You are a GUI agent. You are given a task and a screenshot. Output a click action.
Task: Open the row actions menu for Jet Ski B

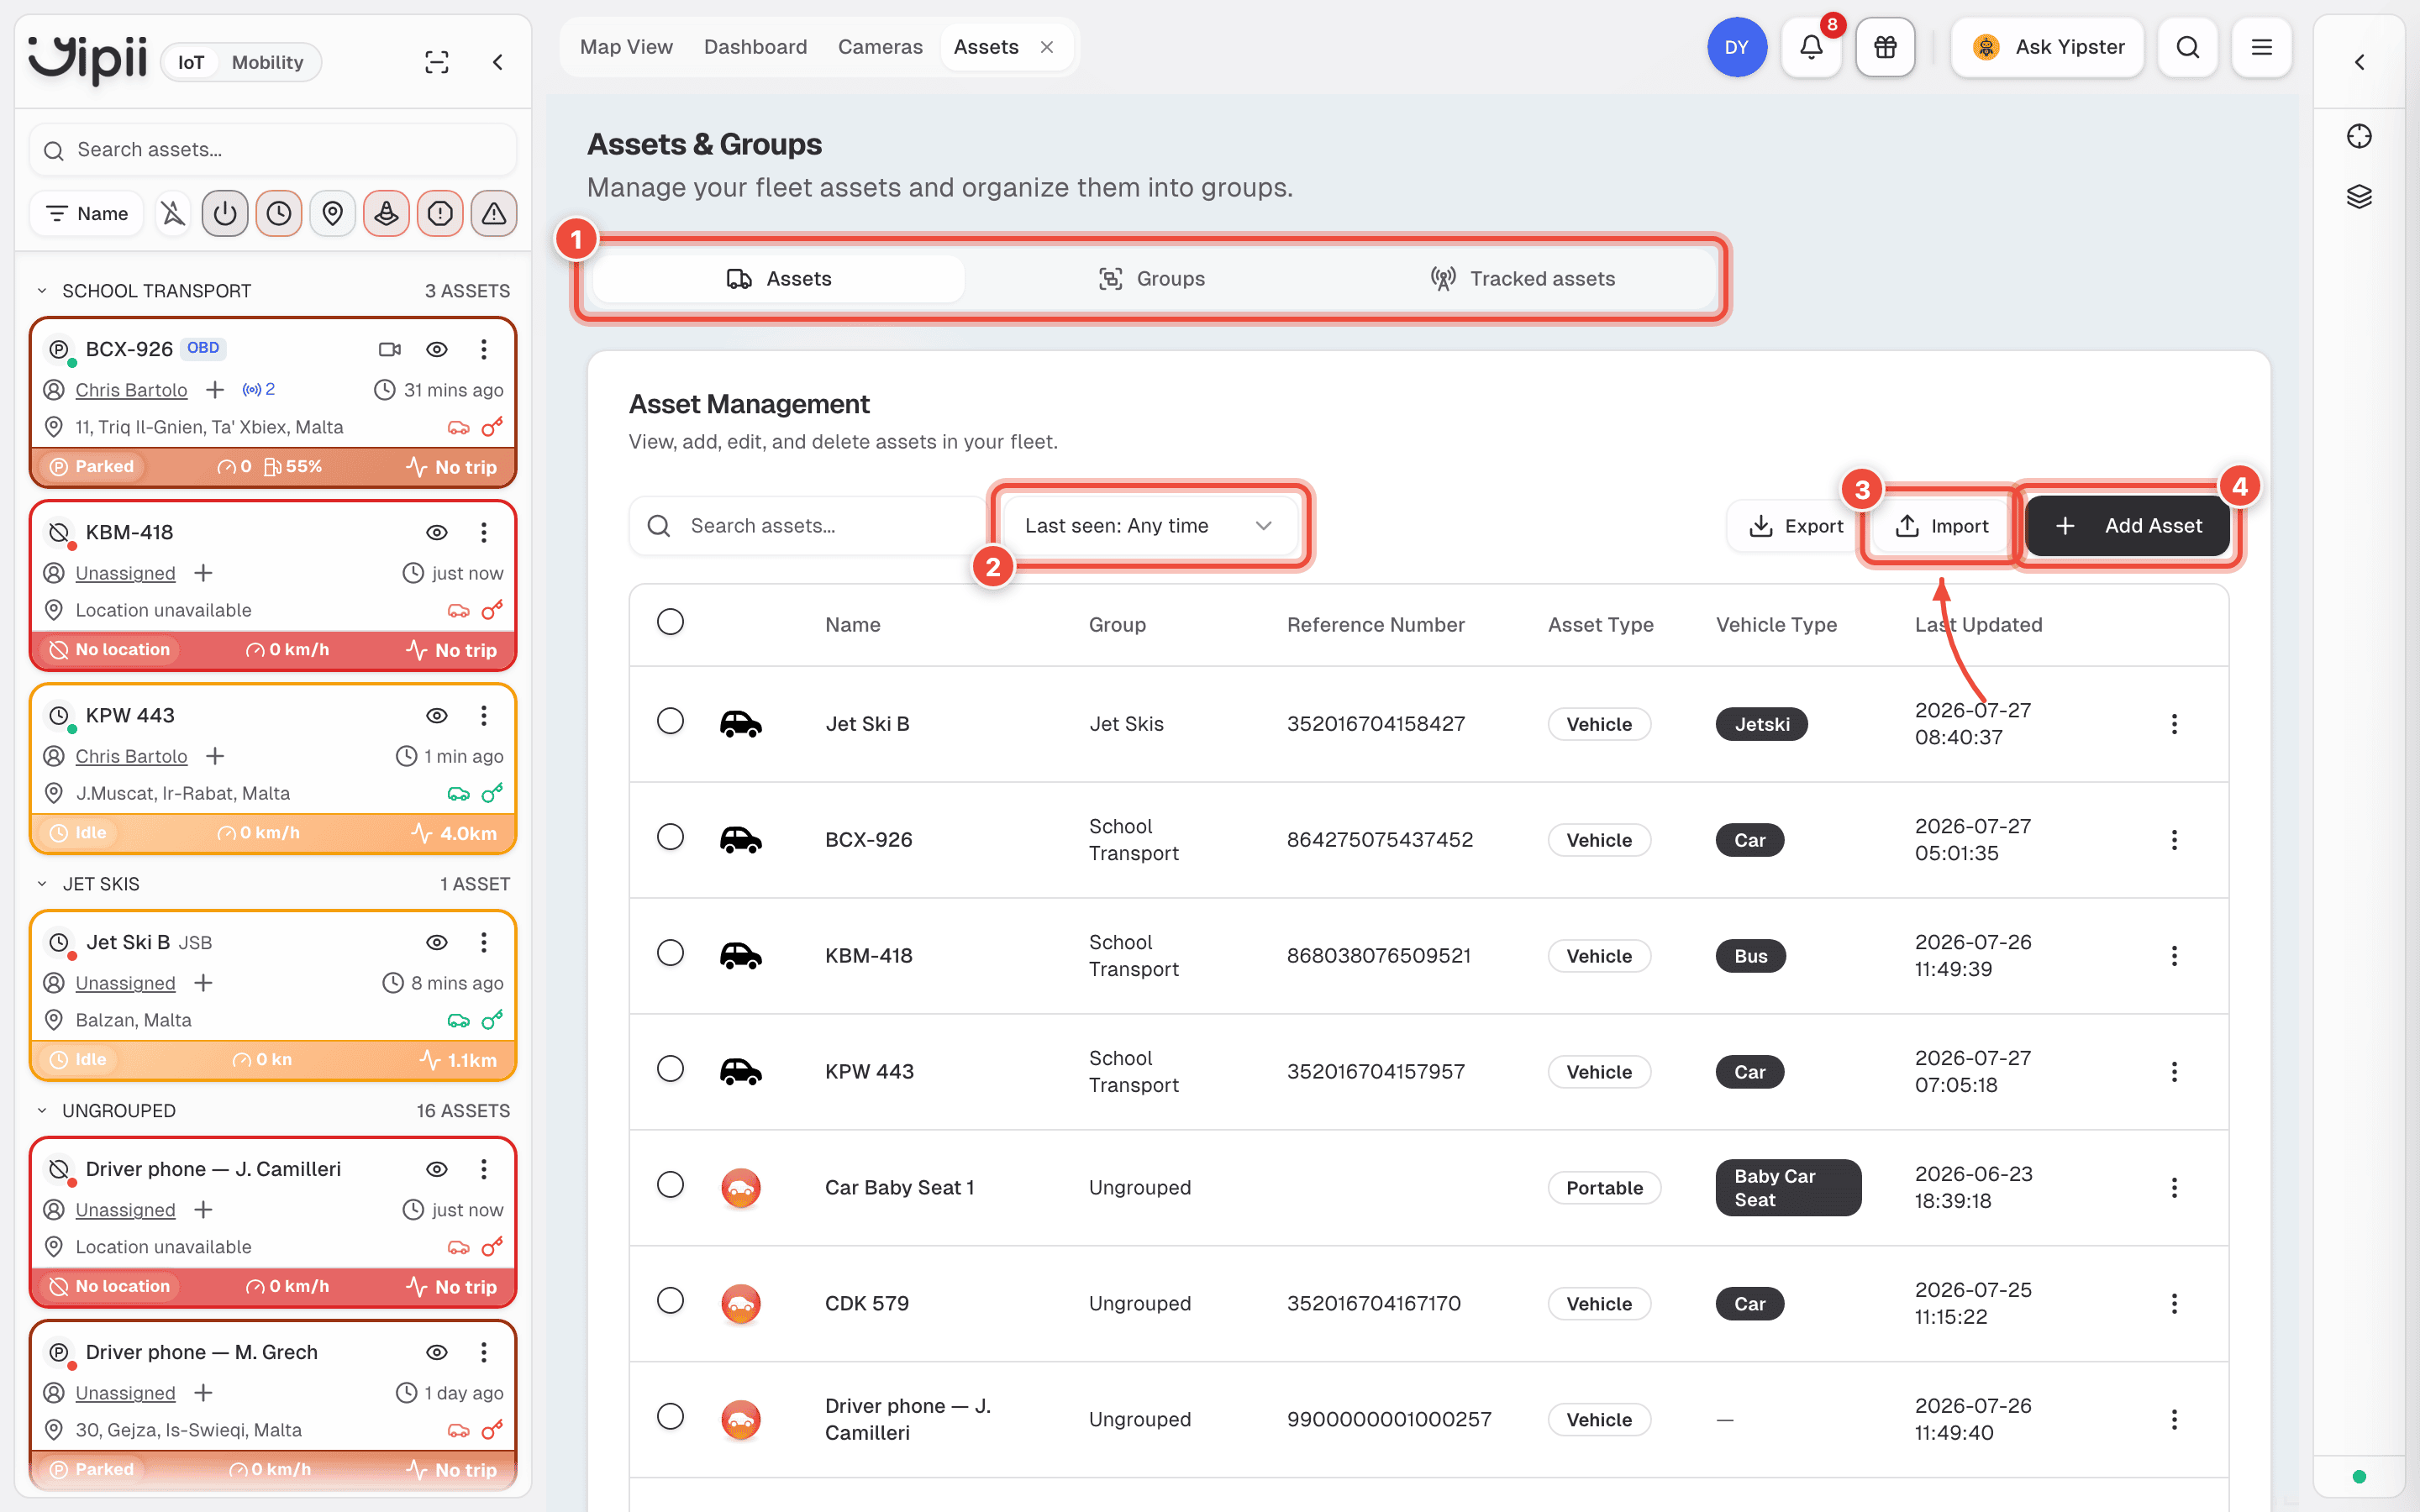coord(2174,724)
